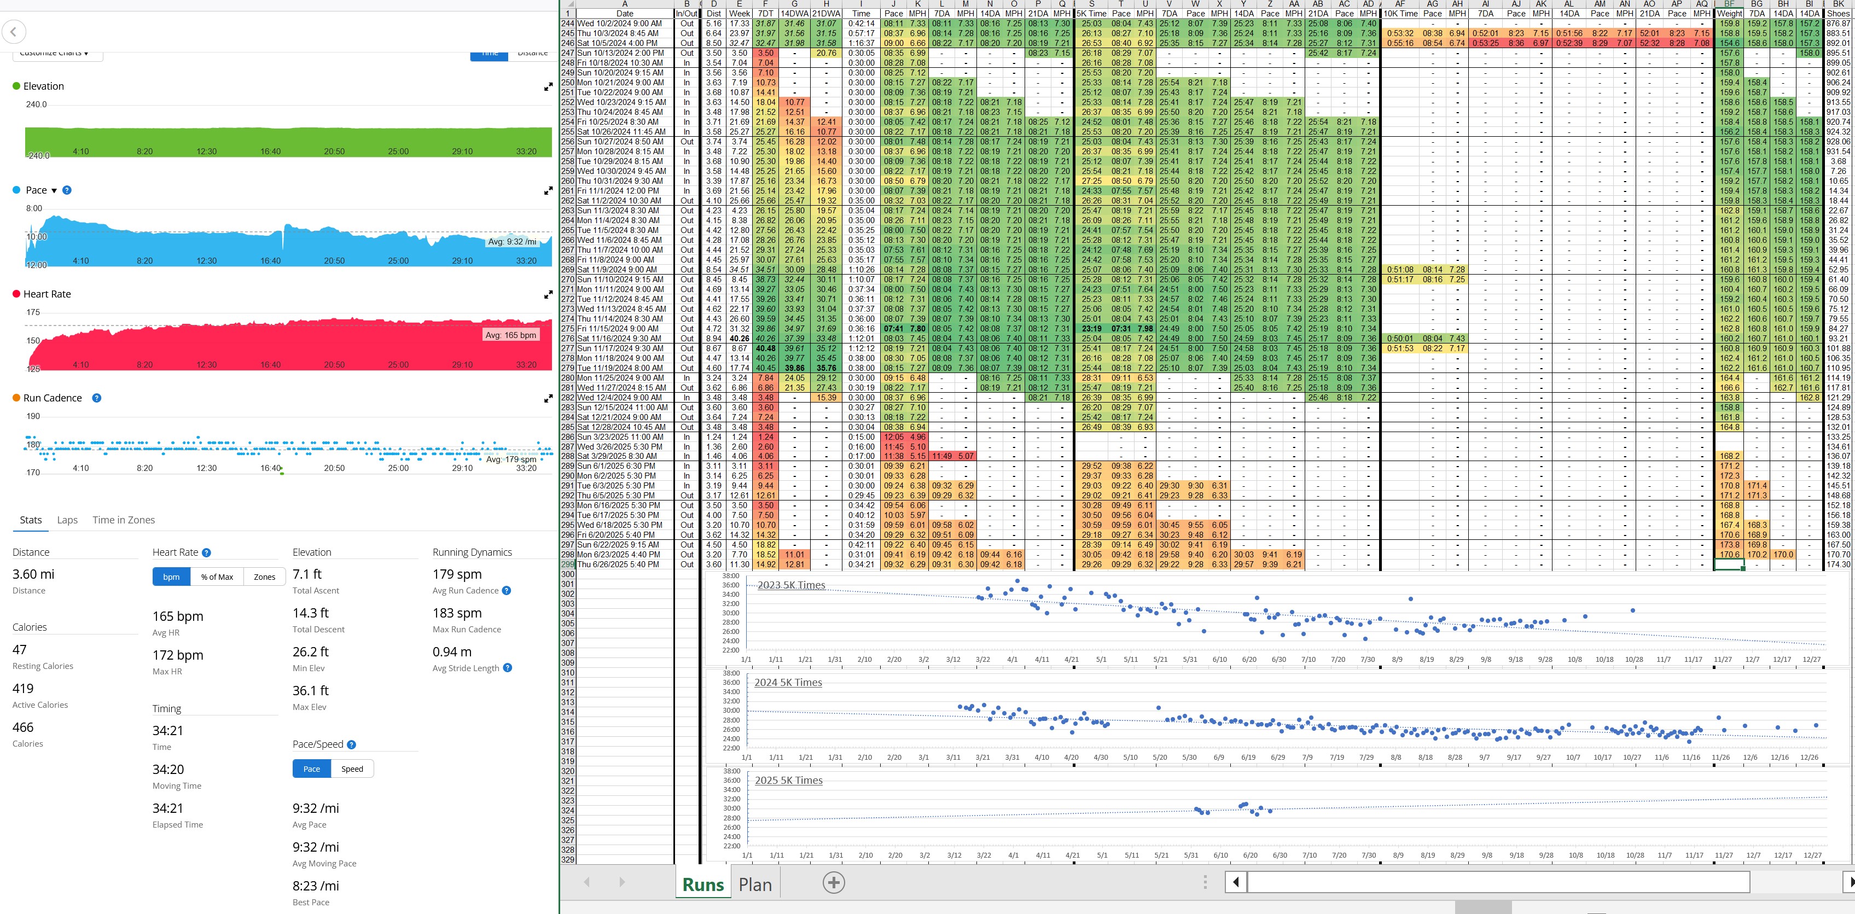Select the bold 23:19 5K time cell

pos(1092,328)
